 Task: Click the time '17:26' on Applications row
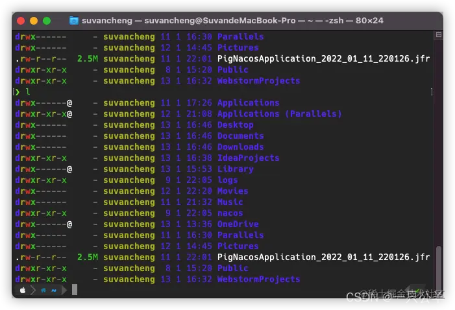(199, 103)
